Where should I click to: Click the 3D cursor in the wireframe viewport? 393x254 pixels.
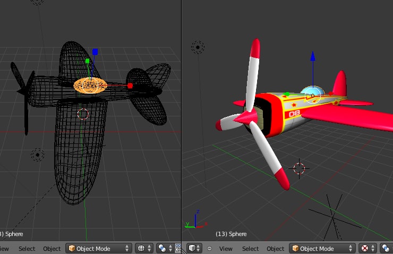click(83, 114)
